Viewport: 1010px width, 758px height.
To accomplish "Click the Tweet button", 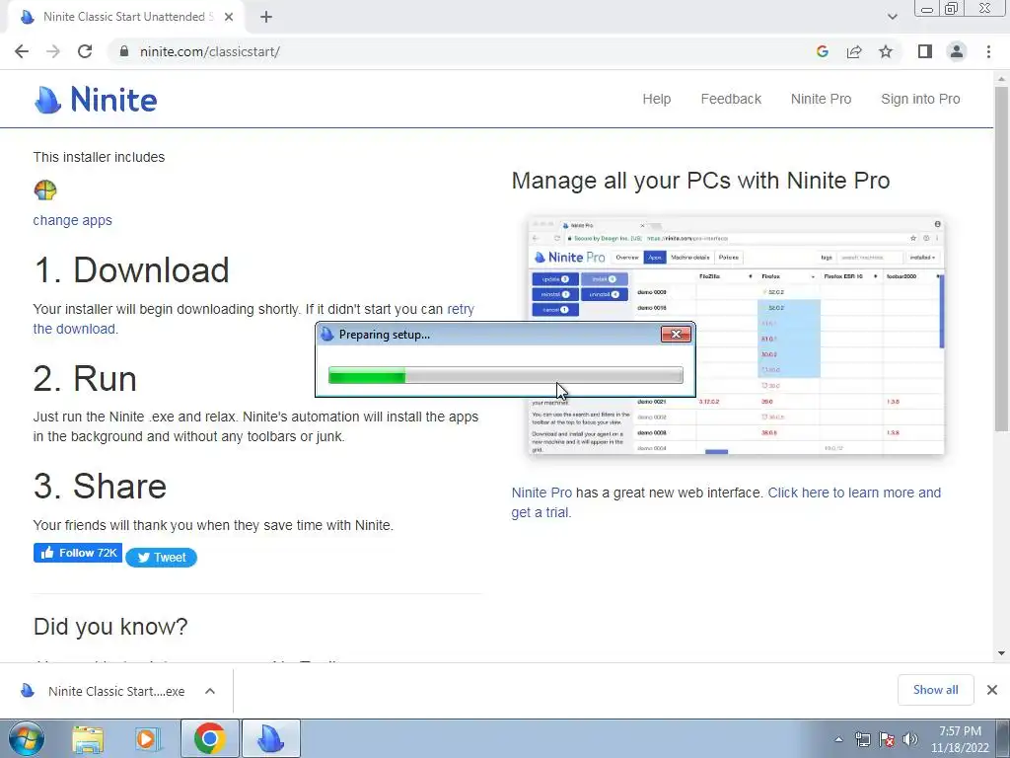I will coord(161,558).
